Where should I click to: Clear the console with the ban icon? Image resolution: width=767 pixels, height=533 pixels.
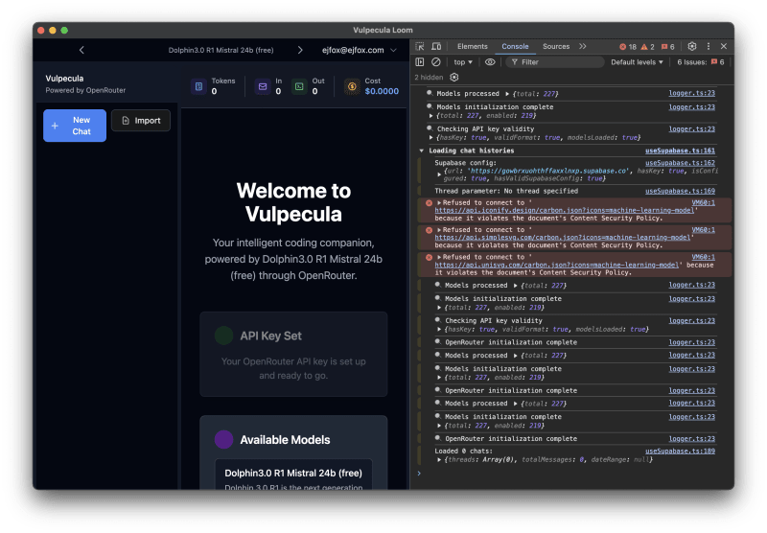click(436, 62)
